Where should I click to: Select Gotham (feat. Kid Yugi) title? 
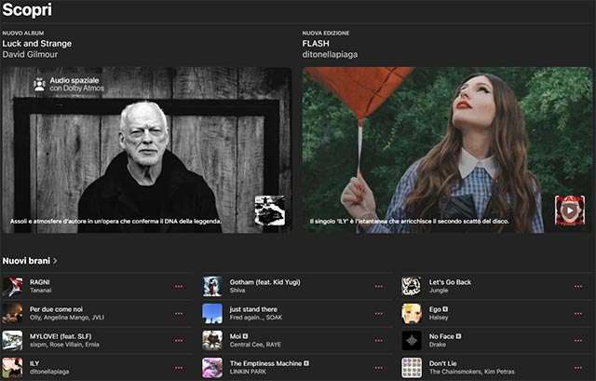pyautogui.click(x=264, y=282)
